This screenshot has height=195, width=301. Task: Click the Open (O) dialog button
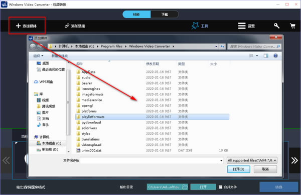tap(238, 169)
